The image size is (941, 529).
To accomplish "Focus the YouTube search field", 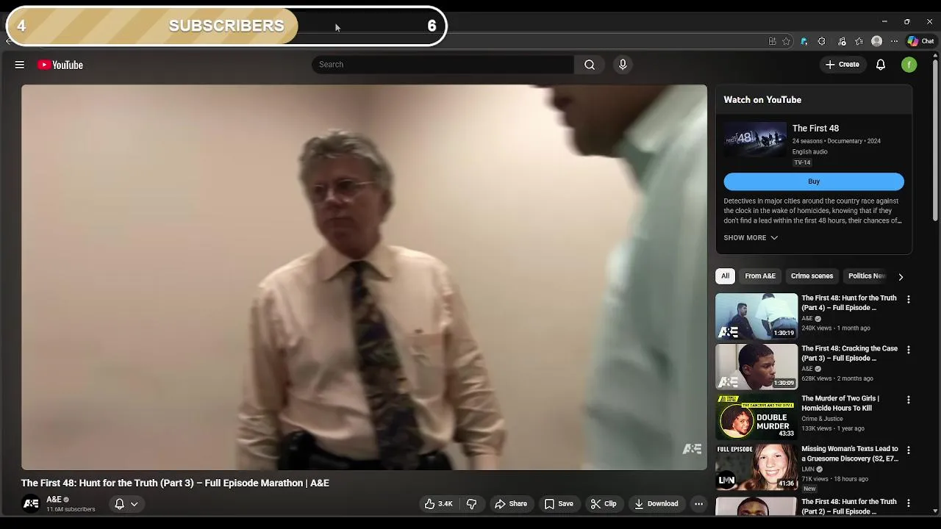I will 443,65.
